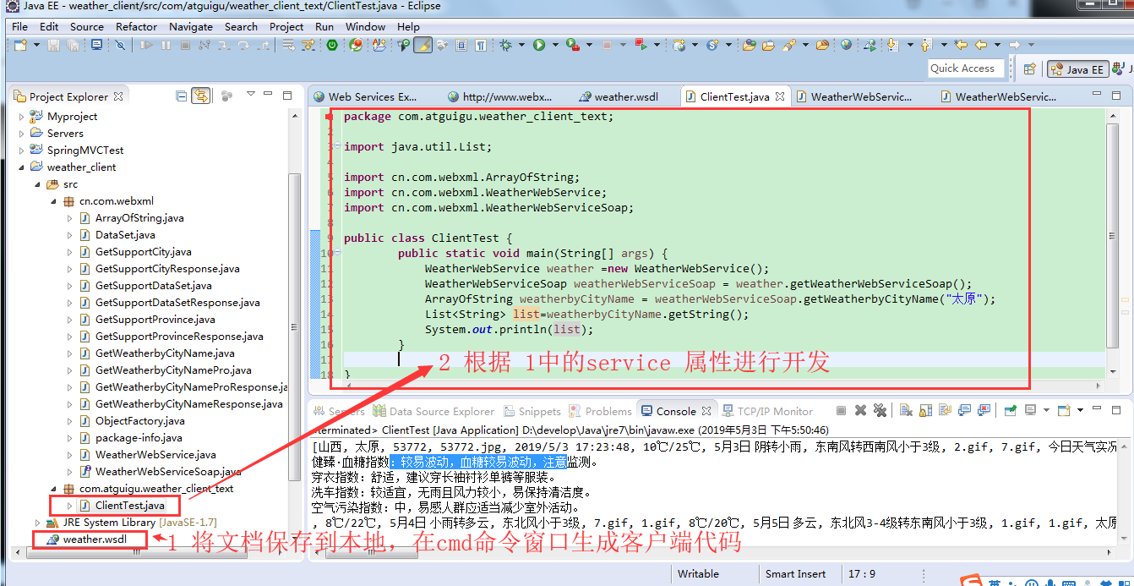
Task: Collapse the weather_client project node
Action: (x=21, y=167)
